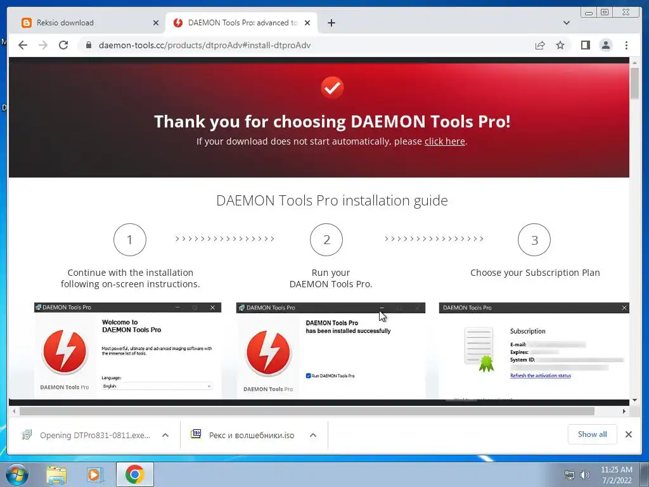Screen dimensions: 649x487
Task: Click the vertical scrollbar up arrow
Action: 634,63
